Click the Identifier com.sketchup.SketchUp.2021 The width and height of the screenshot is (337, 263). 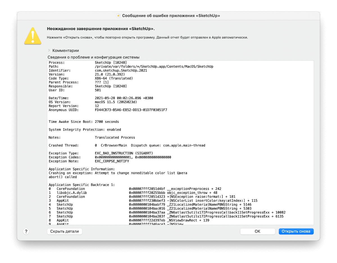pos(98,71)
